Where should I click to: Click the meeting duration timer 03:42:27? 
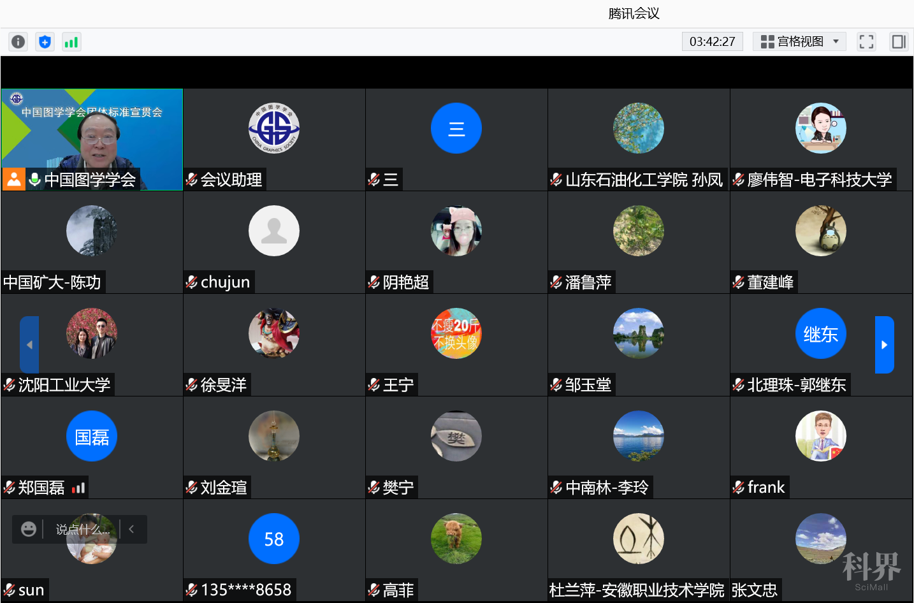(712, 41)
